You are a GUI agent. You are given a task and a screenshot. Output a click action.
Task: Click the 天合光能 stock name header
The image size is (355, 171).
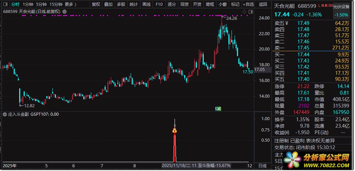[285, 6]
